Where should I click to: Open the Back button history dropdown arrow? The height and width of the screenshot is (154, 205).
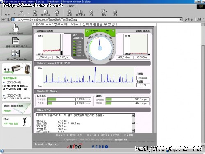point(14,13)
